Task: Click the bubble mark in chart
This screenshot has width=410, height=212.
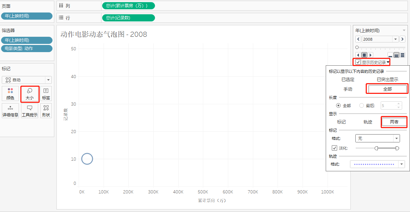Action: [87, 159]
